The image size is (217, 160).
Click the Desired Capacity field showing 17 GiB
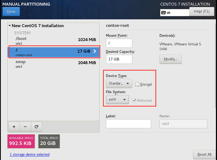(x=119, y=59)
